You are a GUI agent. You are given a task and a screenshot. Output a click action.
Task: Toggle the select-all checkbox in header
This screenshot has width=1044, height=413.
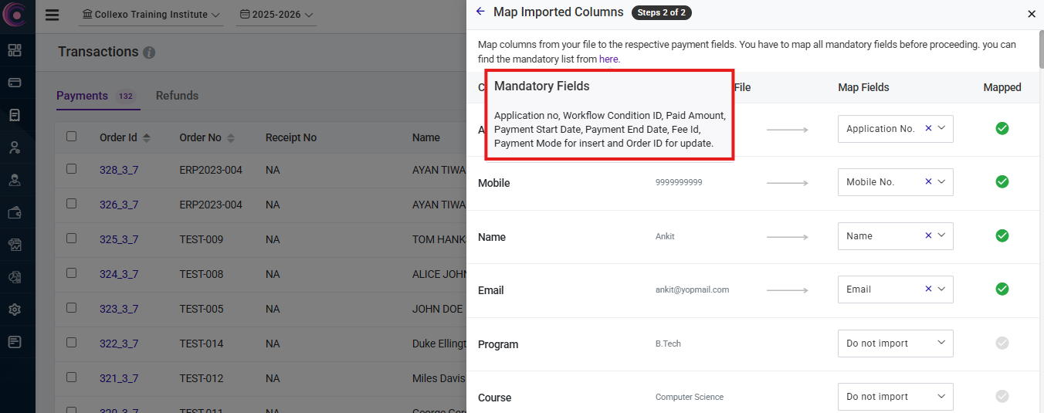(x=72, y=137)
